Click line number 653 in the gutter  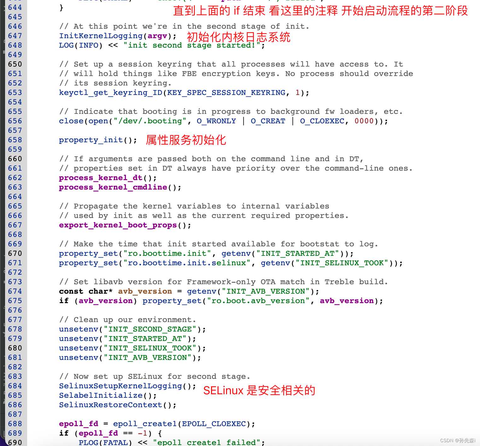15,93
